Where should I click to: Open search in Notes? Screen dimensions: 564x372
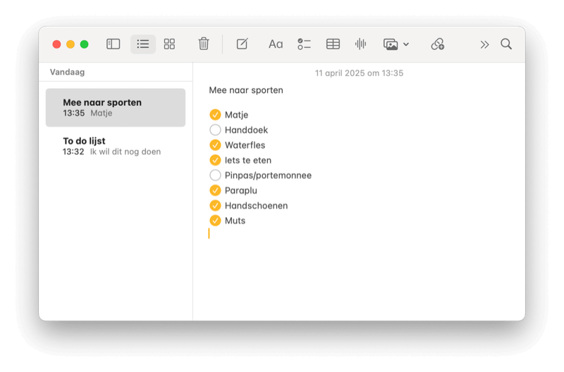(x=506, y=44)
